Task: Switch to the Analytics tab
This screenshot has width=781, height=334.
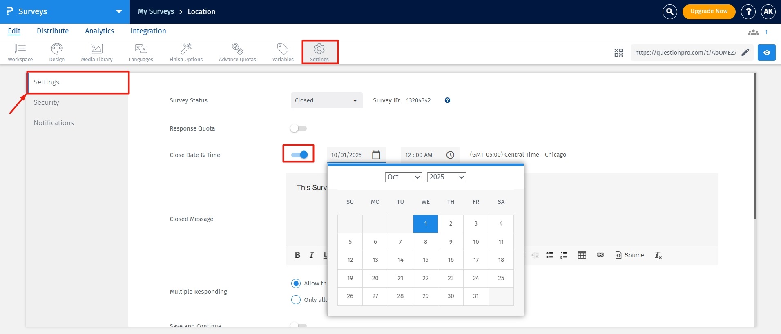Action: pyautogui.click(x=100, y=31)
